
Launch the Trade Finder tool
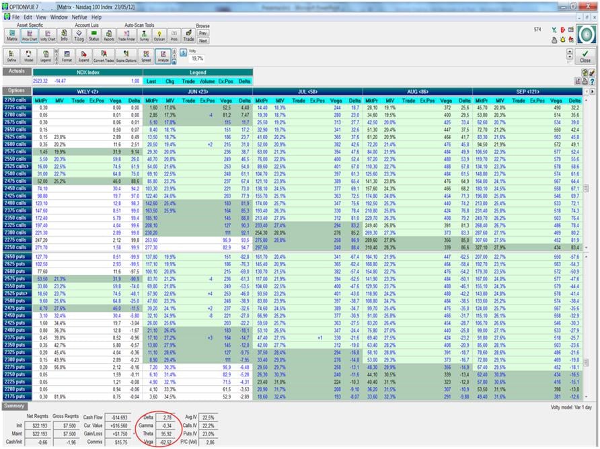click(126, 35)
